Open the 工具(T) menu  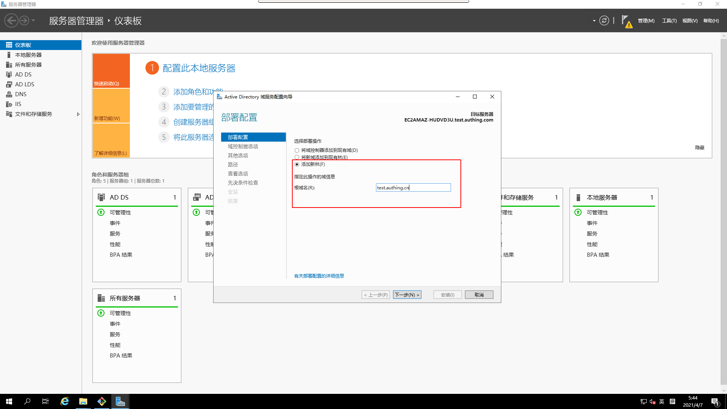pos(669,21)
